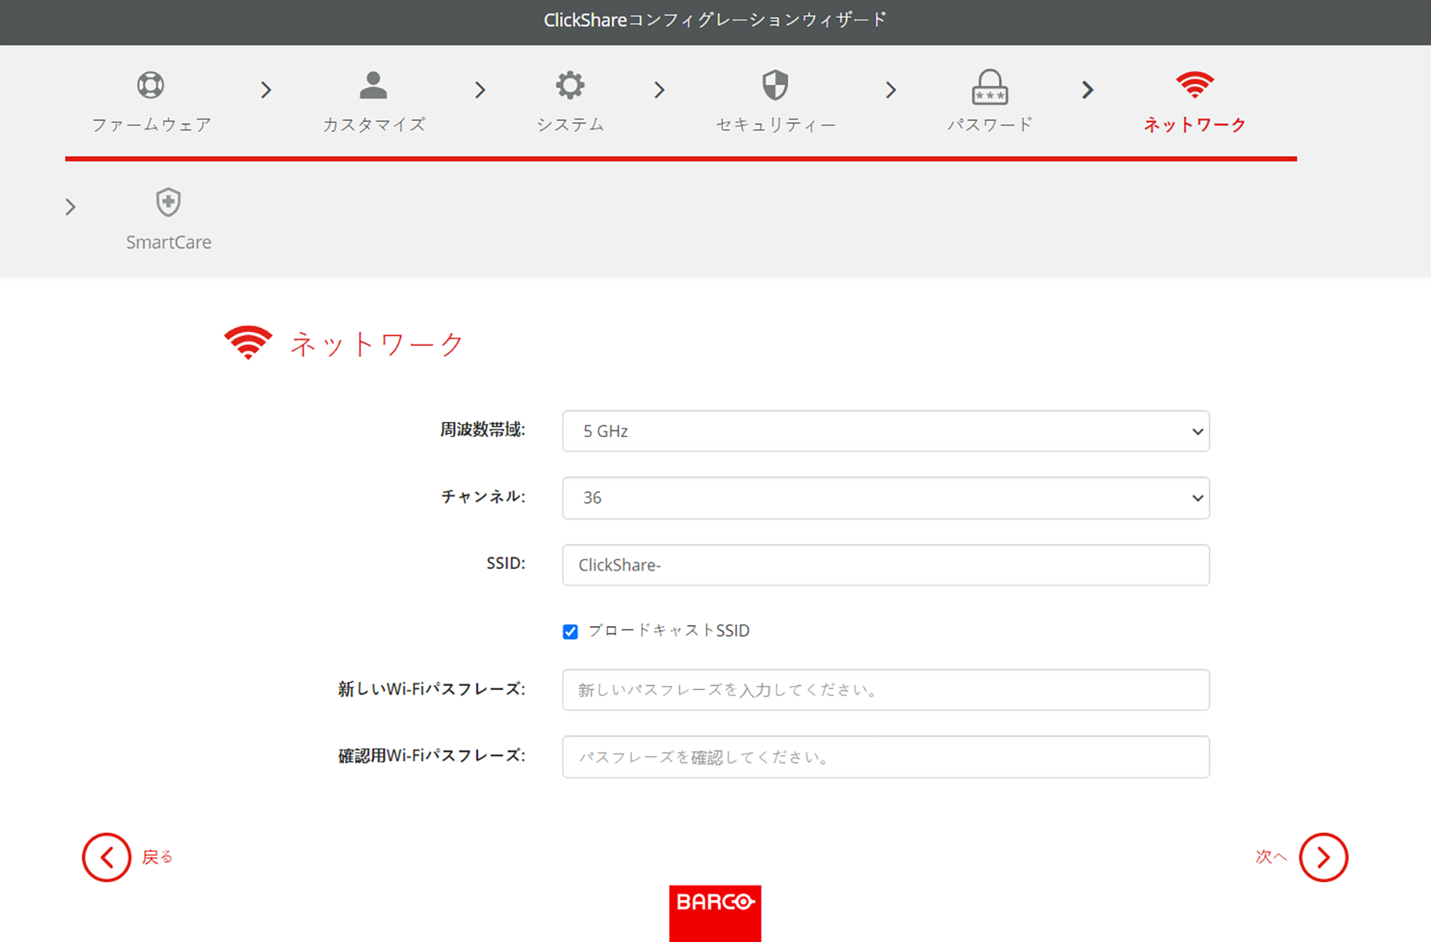
Task: Click the chevron before SmartCare
Action: coord(70,208)
